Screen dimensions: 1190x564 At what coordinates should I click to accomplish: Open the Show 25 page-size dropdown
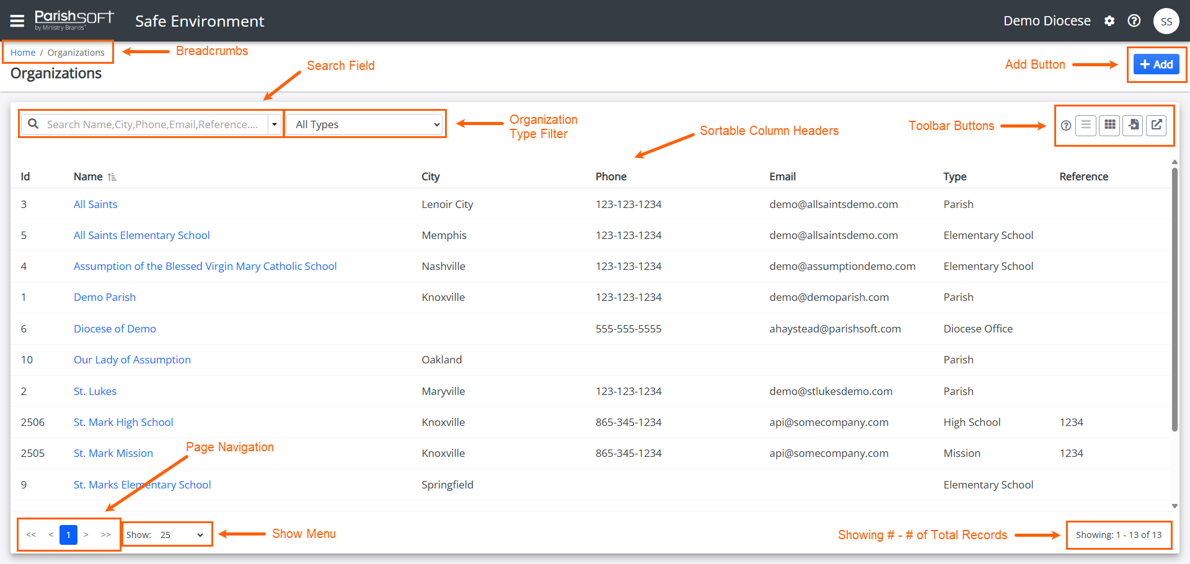tap(182, 535)
